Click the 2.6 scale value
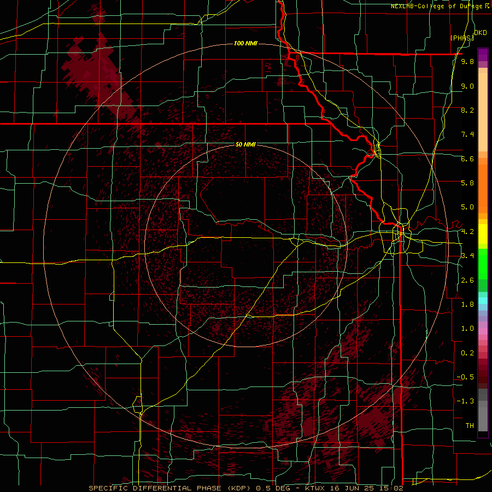 (467, 280)
